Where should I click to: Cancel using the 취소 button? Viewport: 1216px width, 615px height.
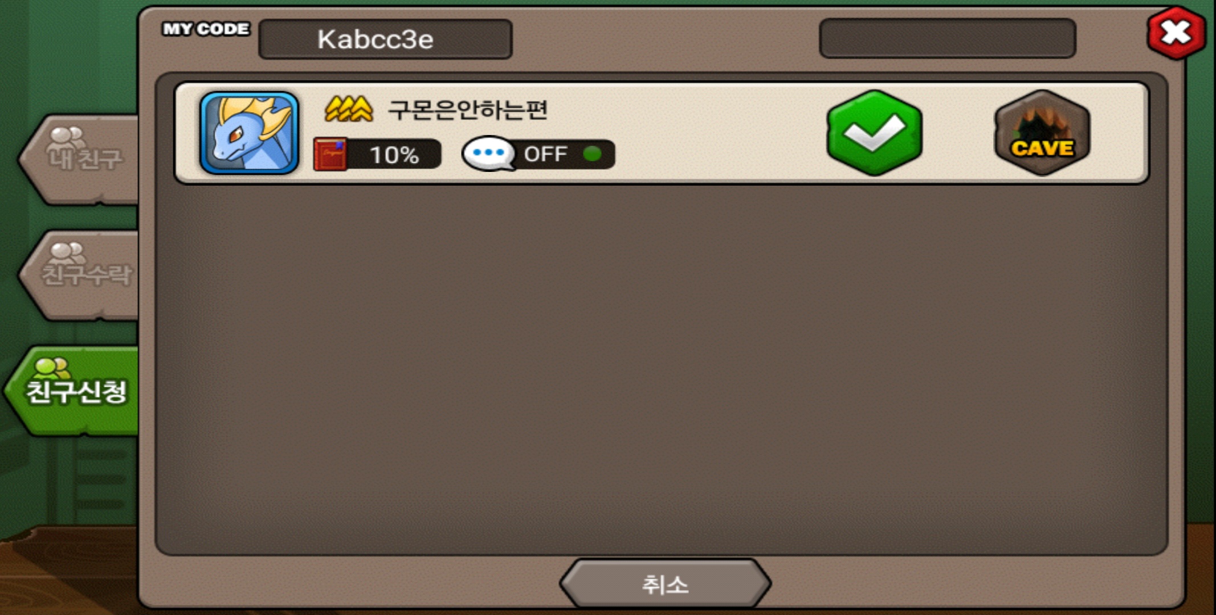click(665, 584)
